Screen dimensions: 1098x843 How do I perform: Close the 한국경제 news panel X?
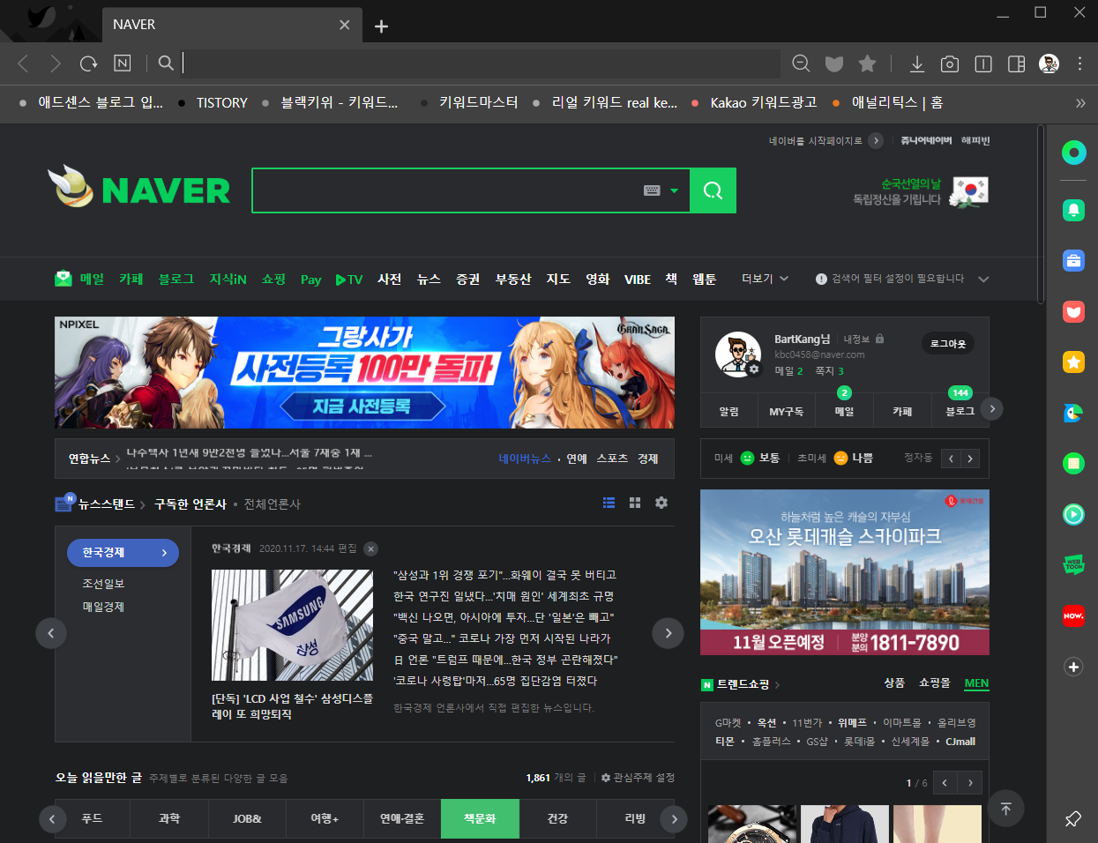pos(371,548)
